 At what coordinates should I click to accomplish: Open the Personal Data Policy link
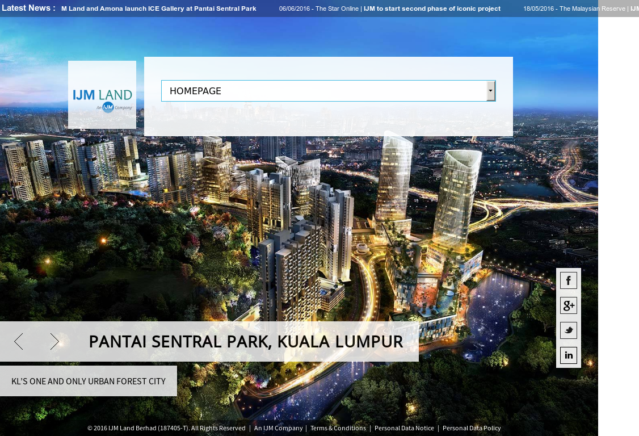(472, 428)
